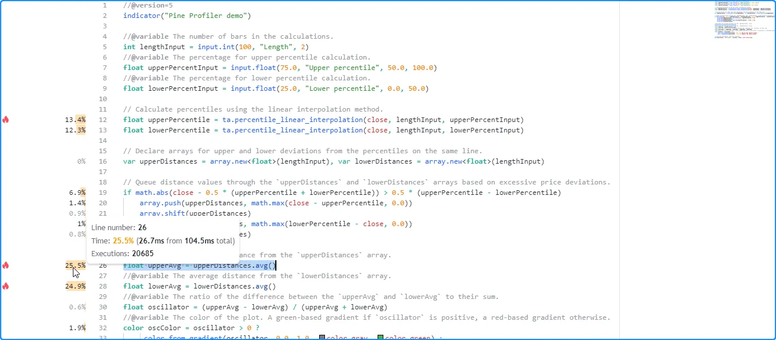Click the flame icon beside line 26
The width and height of the screenshot is (776, 340).
pyautogui.click(x=6, y=265)
